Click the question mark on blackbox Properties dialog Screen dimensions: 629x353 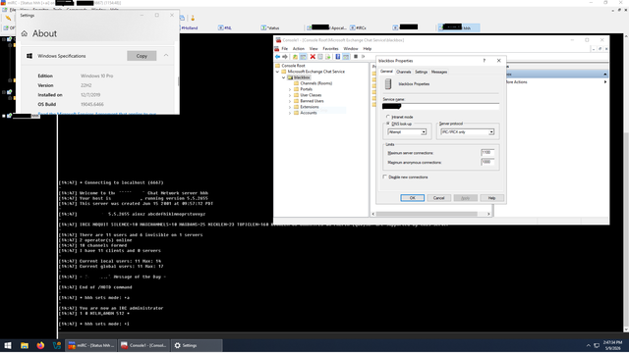[x=485, y=61]
